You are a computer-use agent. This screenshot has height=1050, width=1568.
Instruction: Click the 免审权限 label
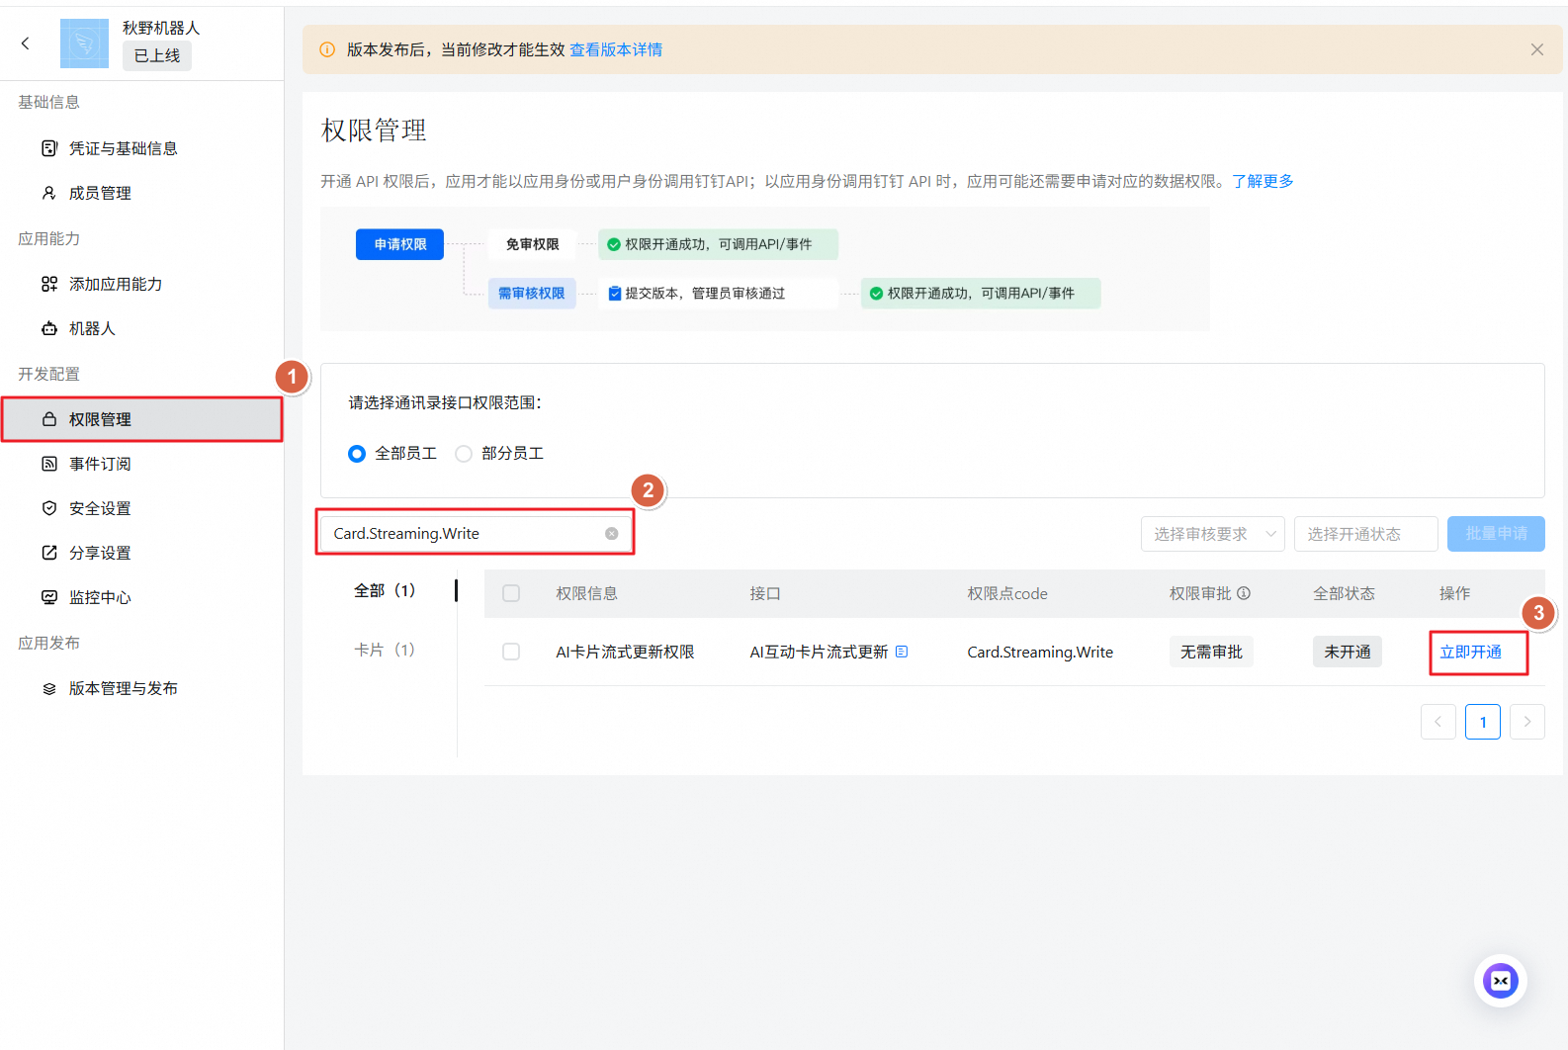pyautogui.click(x=533, y=244)
